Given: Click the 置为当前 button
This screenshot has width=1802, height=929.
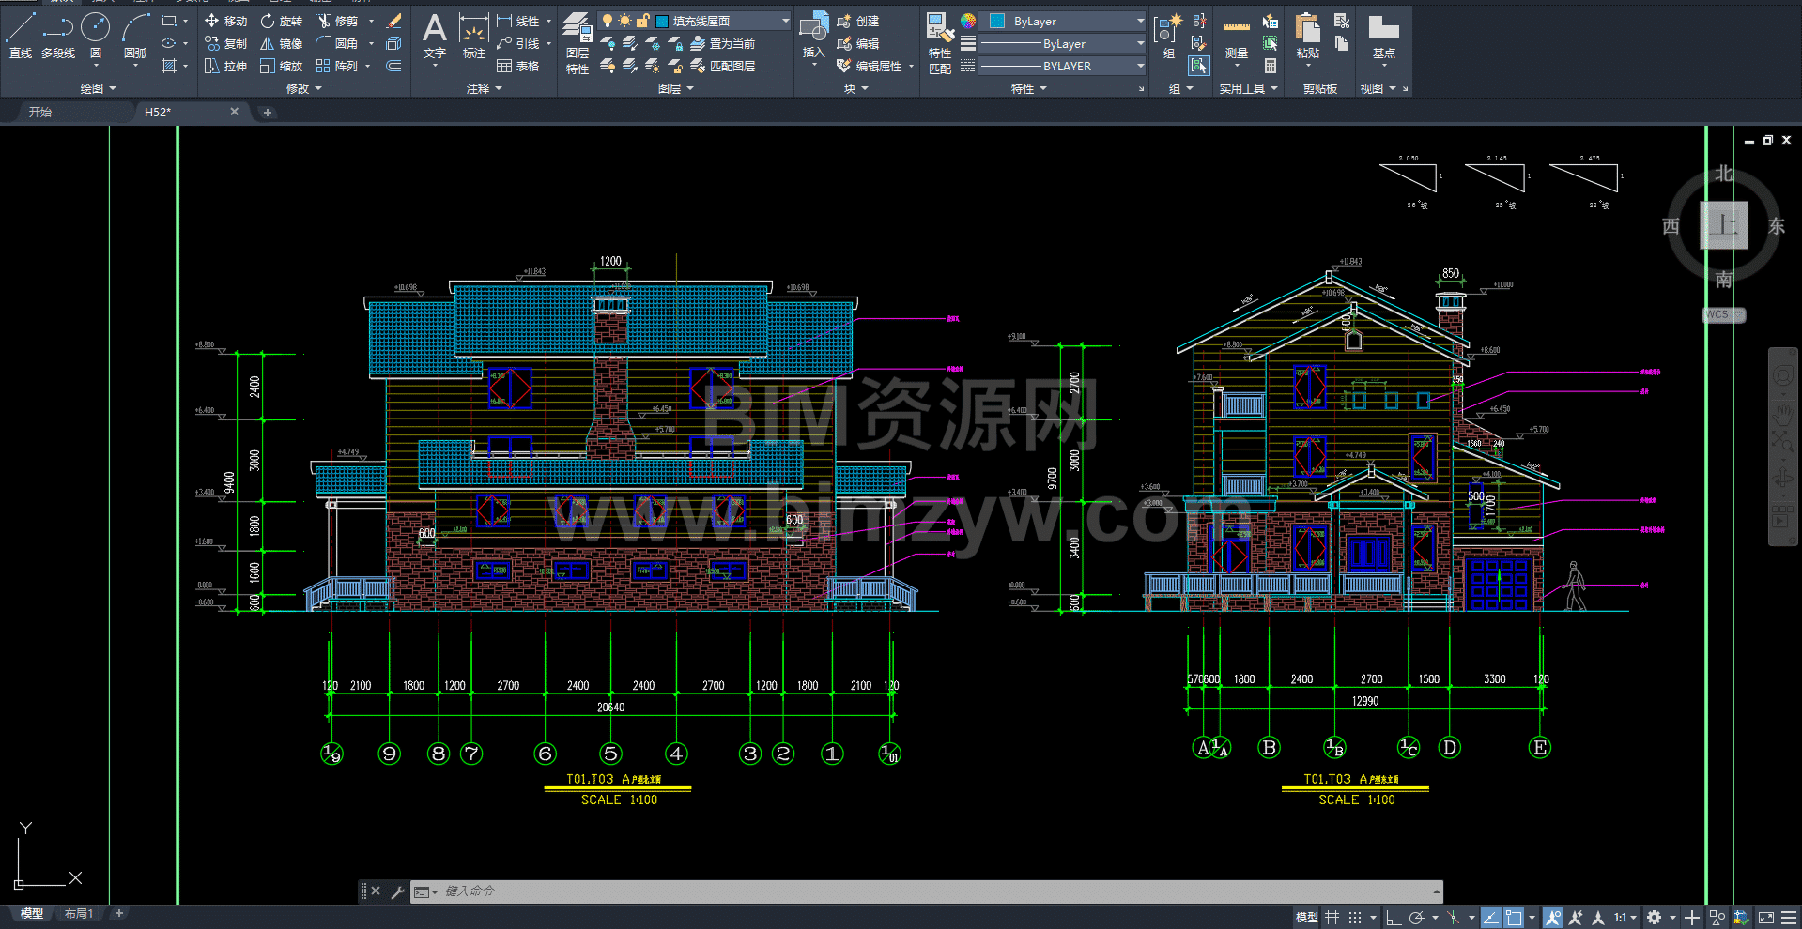Looking at the screenshot, I should tap(723, 43).
